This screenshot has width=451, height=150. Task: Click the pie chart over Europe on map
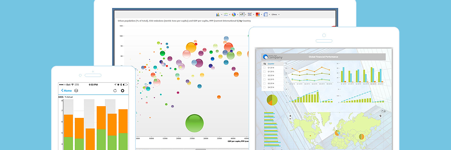[x=337, y=133]
